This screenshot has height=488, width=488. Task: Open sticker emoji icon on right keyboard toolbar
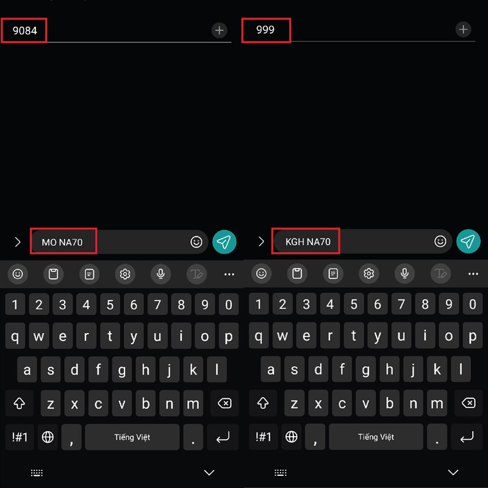tap(261, 273)
